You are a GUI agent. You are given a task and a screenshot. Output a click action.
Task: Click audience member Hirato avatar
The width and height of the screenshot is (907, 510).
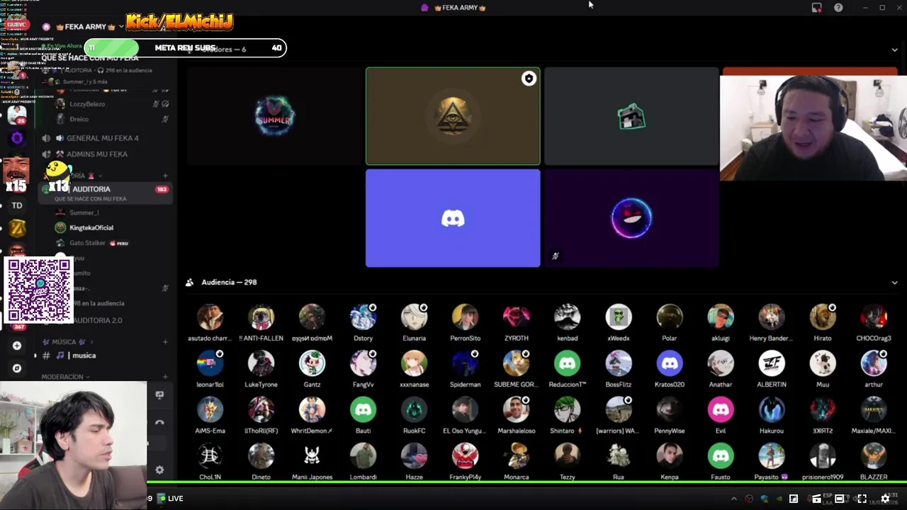pyautogui.click(x=822, y=317)
